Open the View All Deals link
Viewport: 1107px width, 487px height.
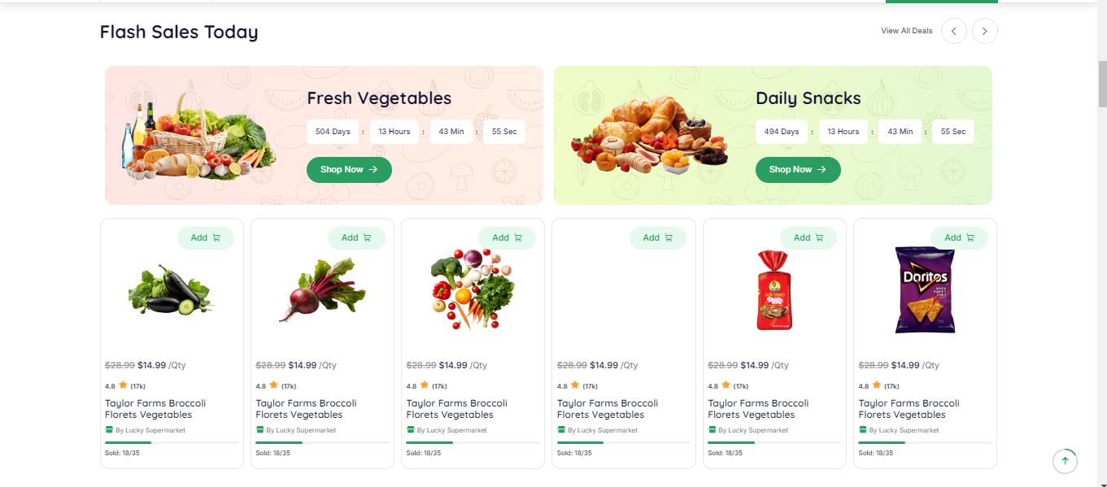(906, 31)
